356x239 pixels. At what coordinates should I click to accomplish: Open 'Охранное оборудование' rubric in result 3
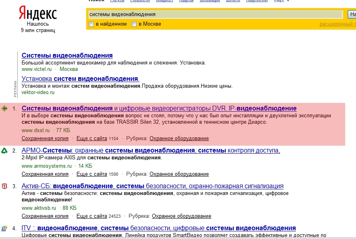coord(181,216)
